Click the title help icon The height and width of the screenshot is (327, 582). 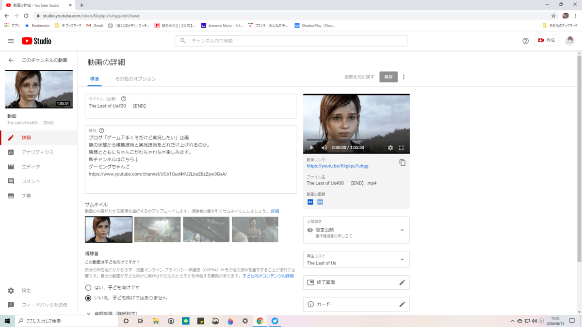124,99
